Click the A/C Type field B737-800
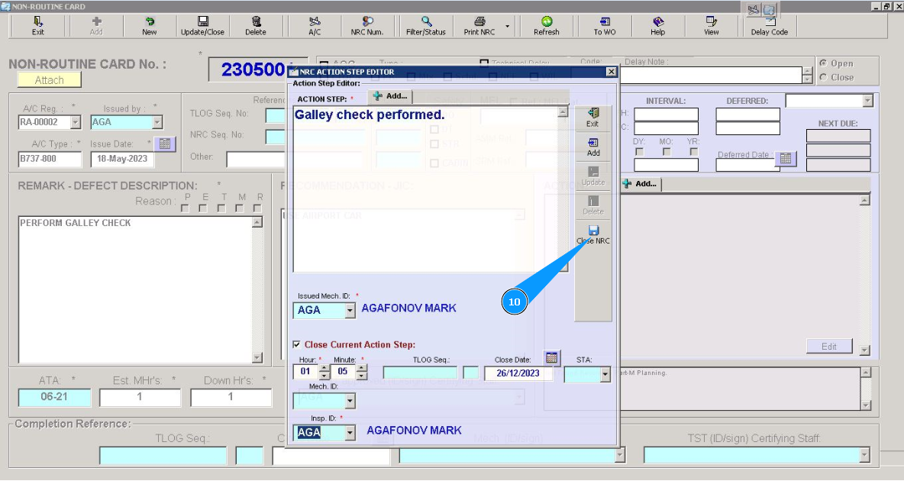Viewport: 904px width, 481px height. click(50, 159)
